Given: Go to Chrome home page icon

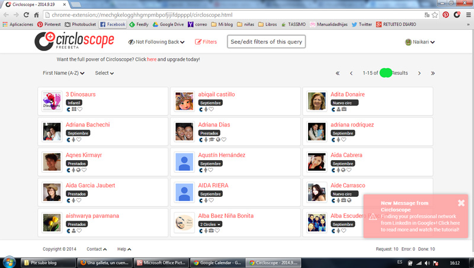Looking at the screenshot, I should (x=36, y=15).
